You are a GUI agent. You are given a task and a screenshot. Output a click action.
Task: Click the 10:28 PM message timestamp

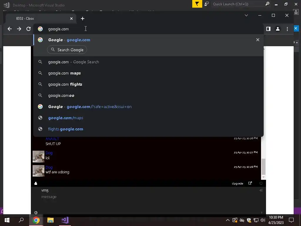pos(246,167)
